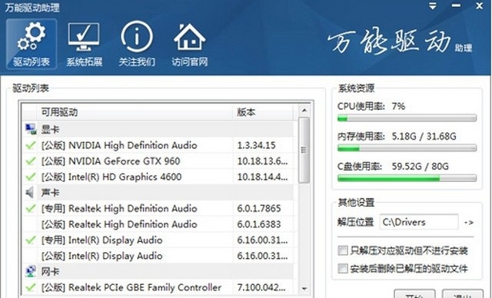Enable 安装后删除已解压的驱动文件 checkbox

343,268
